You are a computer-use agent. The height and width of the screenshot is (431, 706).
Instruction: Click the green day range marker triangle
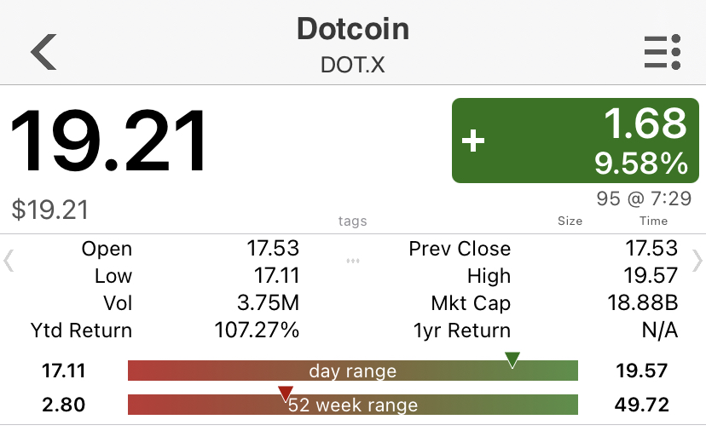tap(512, 360)
